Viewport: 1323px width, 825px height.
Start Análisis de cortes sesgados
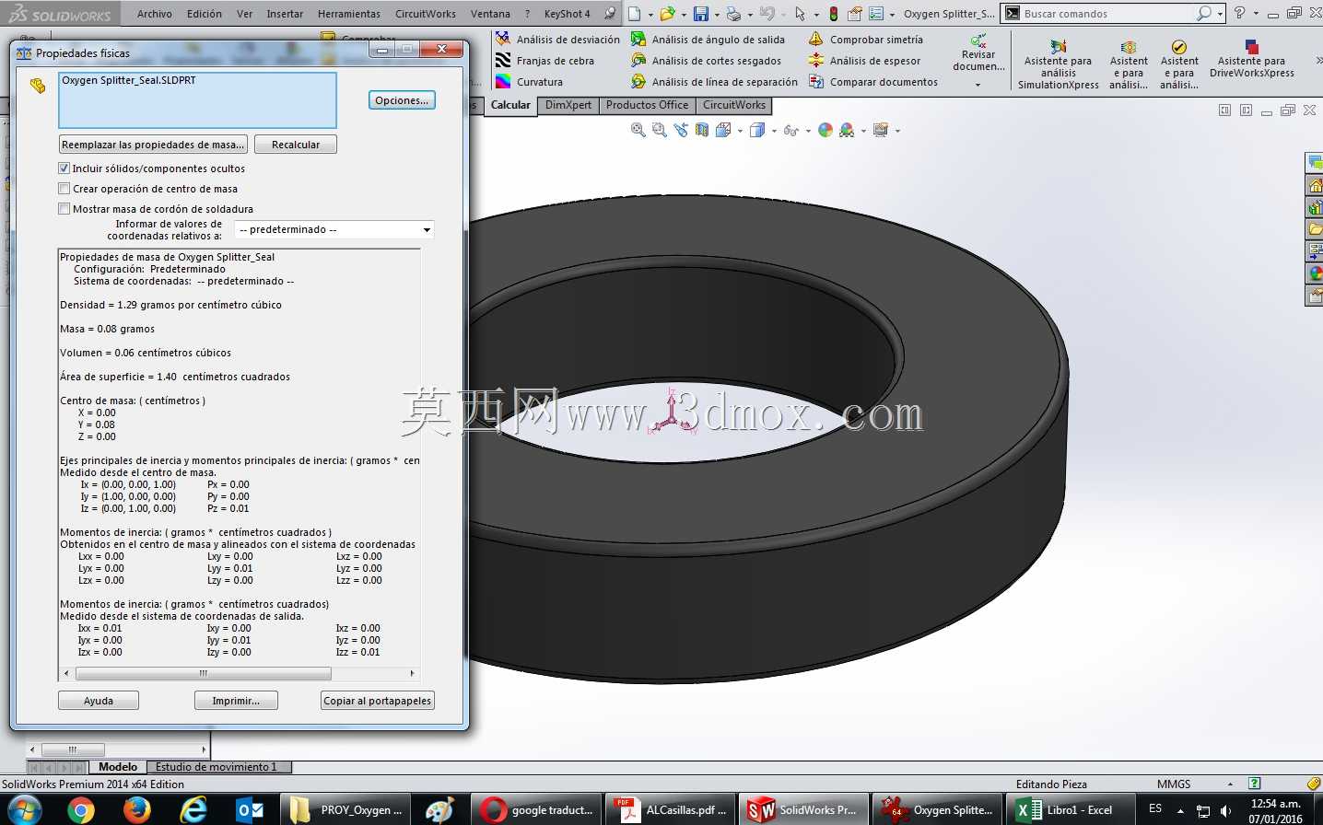(706, 61)
